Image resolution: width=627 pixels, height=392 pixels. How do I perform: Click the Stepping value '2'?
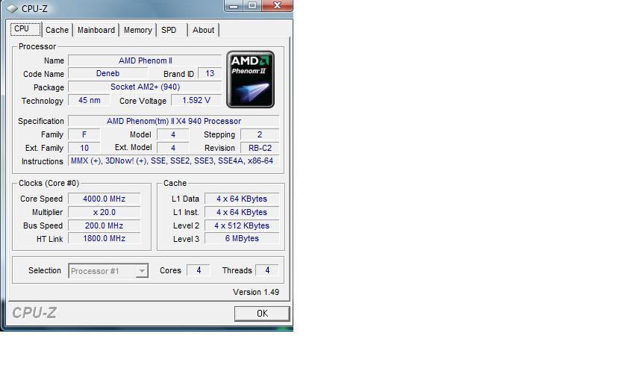(260, 134)
